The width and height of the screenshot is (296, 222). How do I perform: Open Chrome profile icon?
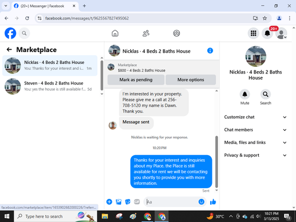pyautogui.click(x=279, y=18)
